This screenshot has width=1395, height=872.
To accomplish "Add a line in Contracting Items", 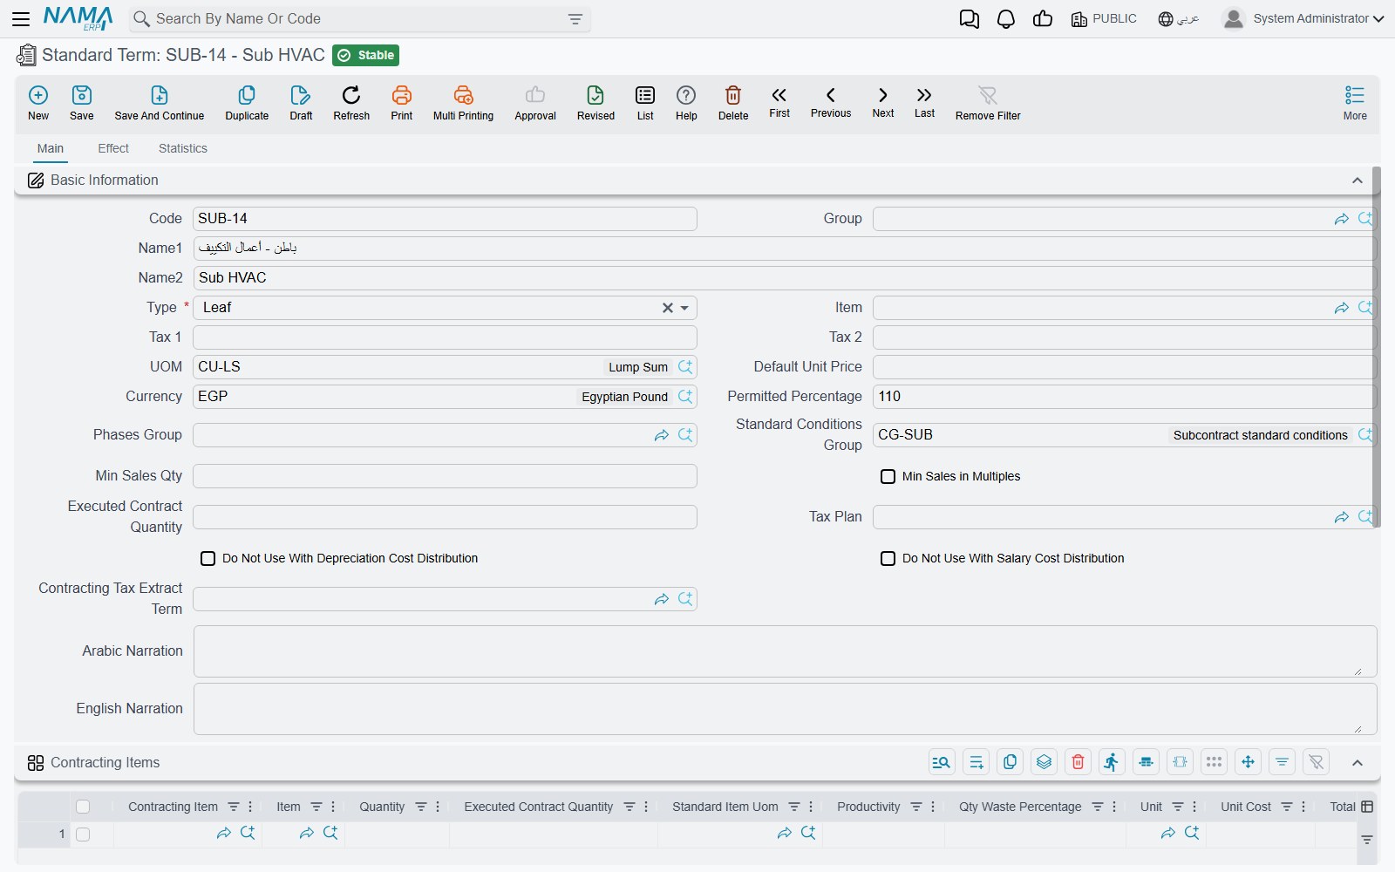I will [976, 762].
